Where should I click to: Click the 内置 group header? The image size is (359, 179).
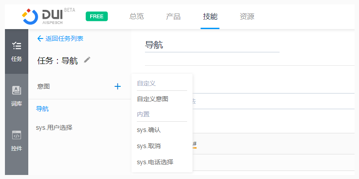click(x=143, y=114)
